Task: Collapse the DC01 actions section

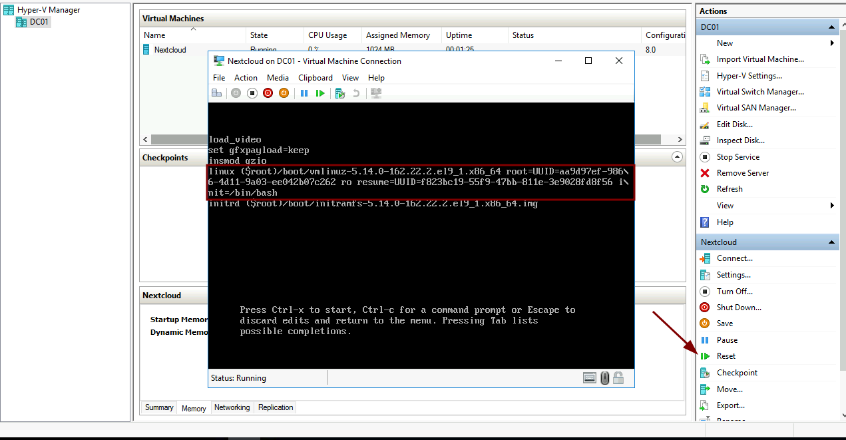Action: [831, 27]
